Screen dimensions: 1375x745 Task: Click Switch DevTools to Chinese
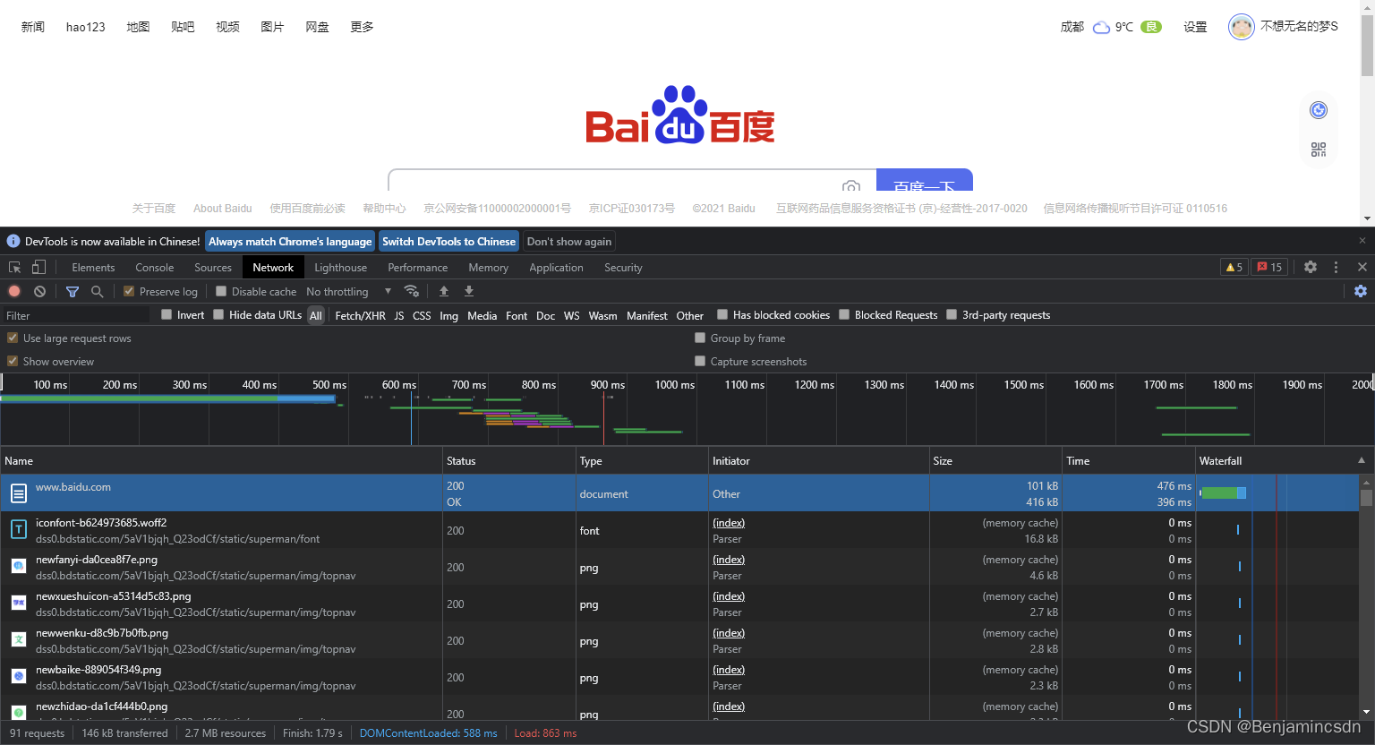(x=448, y=241)
